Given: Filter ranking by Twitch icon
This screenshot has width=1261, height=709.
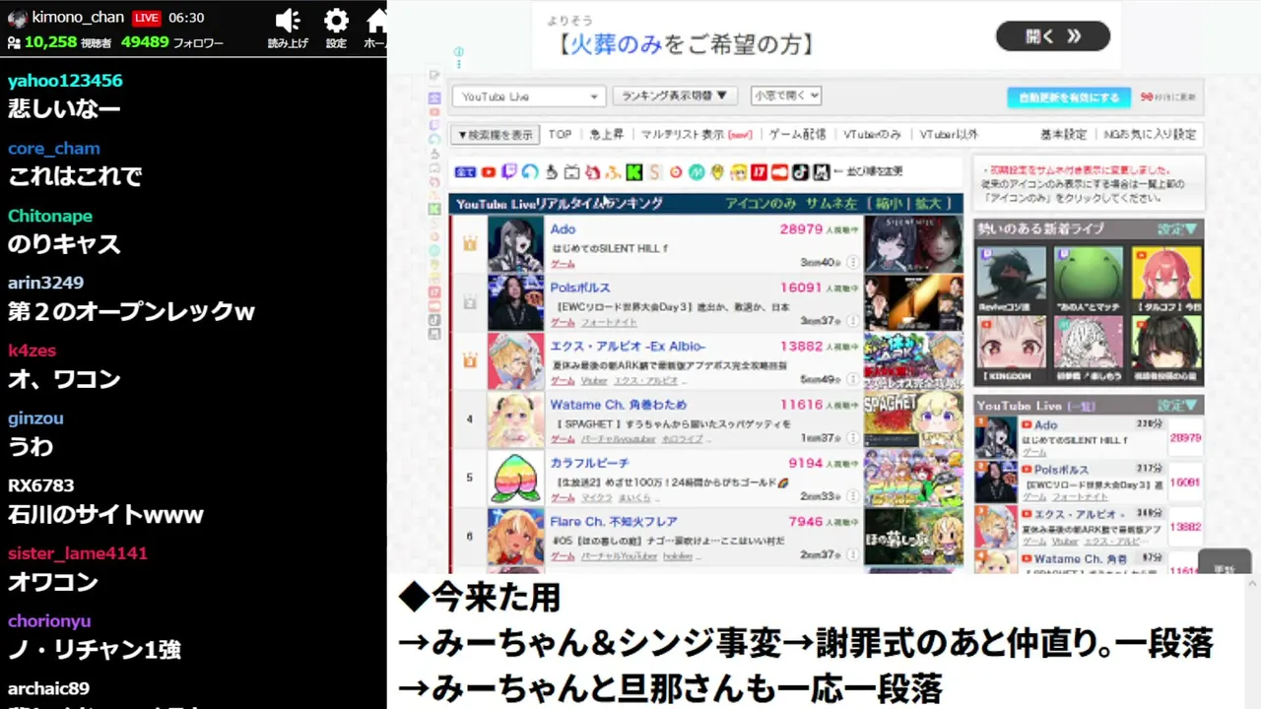Looking at the screenshot, I should pyautogui.click(x=509, y=172).
